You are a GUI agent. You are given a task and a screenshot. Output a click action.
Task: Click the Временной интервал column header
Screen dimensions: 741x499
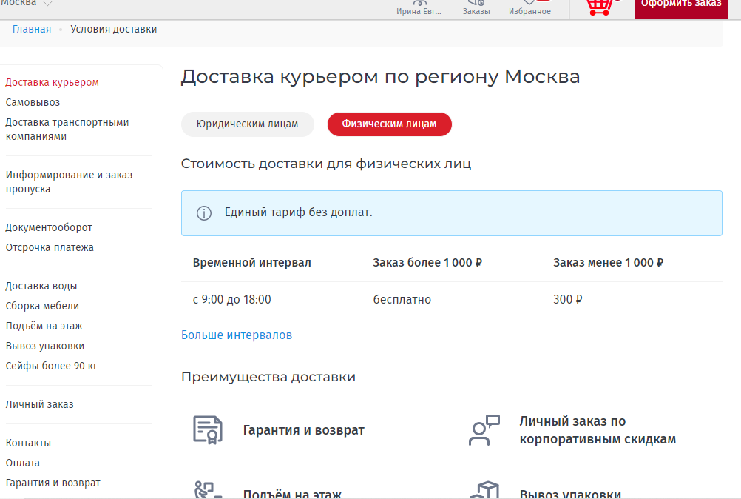pyautogui.click(x=252, y=263)
